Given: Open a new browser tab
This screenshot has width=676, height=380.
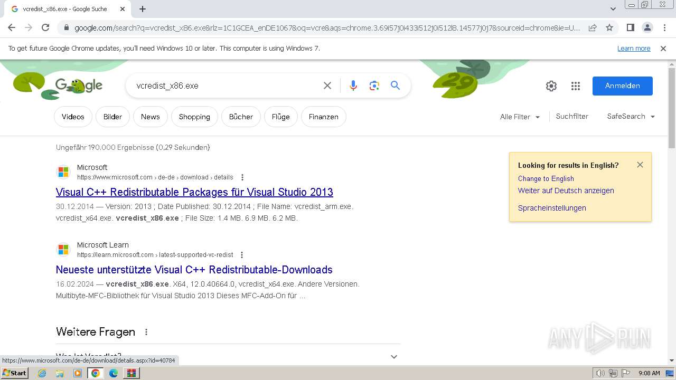Looking at the screenshot, I should coord(143,9).
